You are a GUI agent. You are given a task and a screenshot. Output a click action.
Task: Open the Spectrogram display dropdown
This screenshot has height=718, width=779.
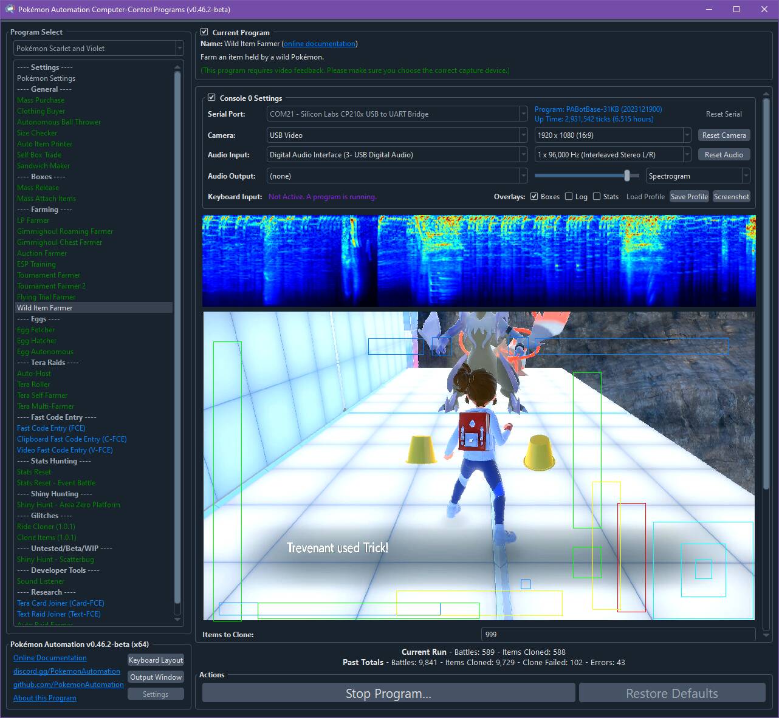tap(698, 176)
